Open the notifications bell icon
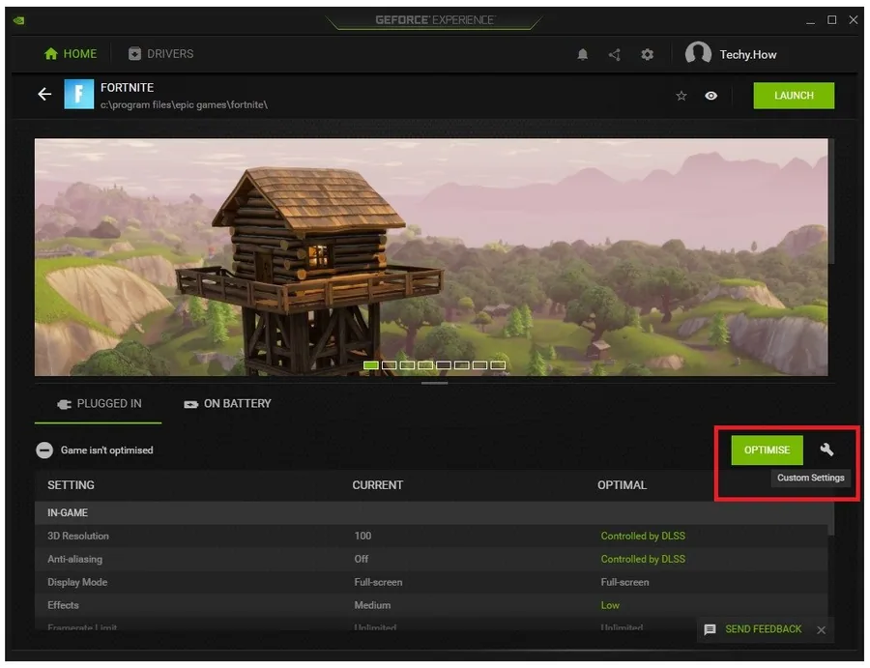Image resolution: width=870 pixels, height=668 pixels. point(583,54)
